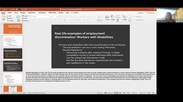Click the numbered list icon

(x=75, y=17)
